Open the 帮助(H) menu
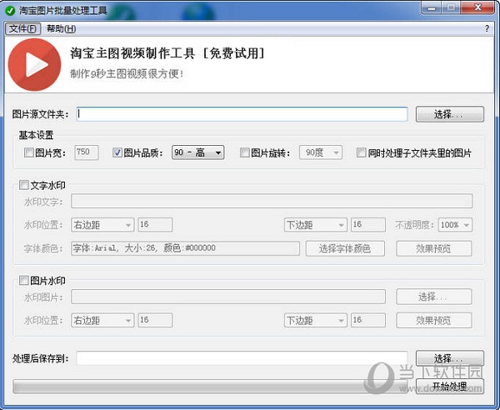500x410 pixels. pyautogui.click(x=61, y=28)
